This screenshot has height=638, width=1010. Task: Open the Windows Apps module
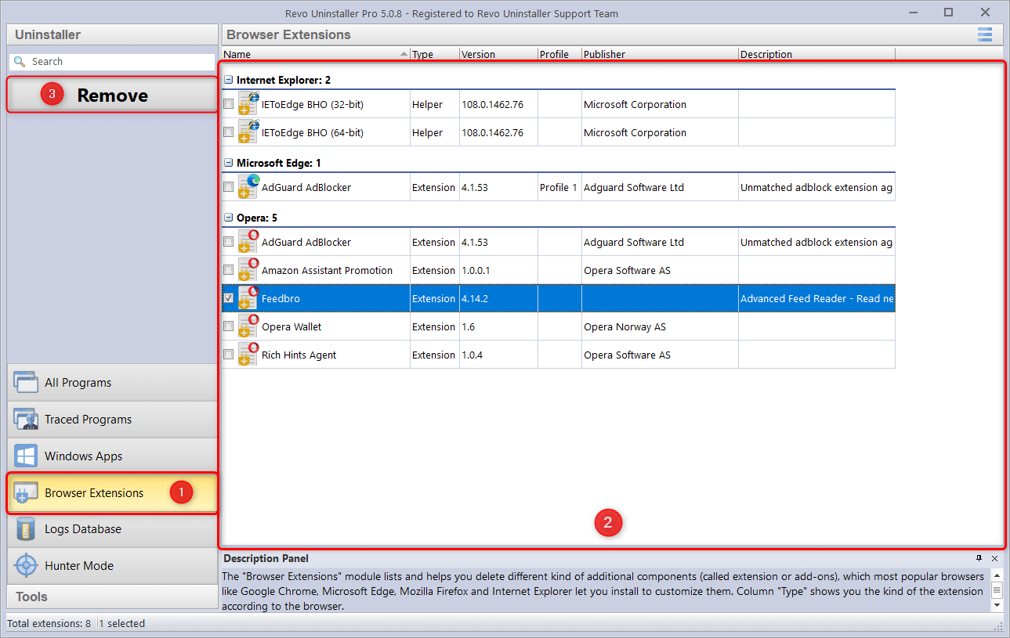click(x=112, y=456)
